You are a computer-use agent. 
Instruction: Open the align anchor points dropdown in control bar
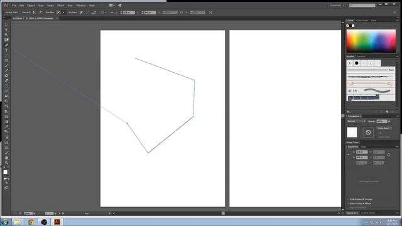(x=103, y=13)
